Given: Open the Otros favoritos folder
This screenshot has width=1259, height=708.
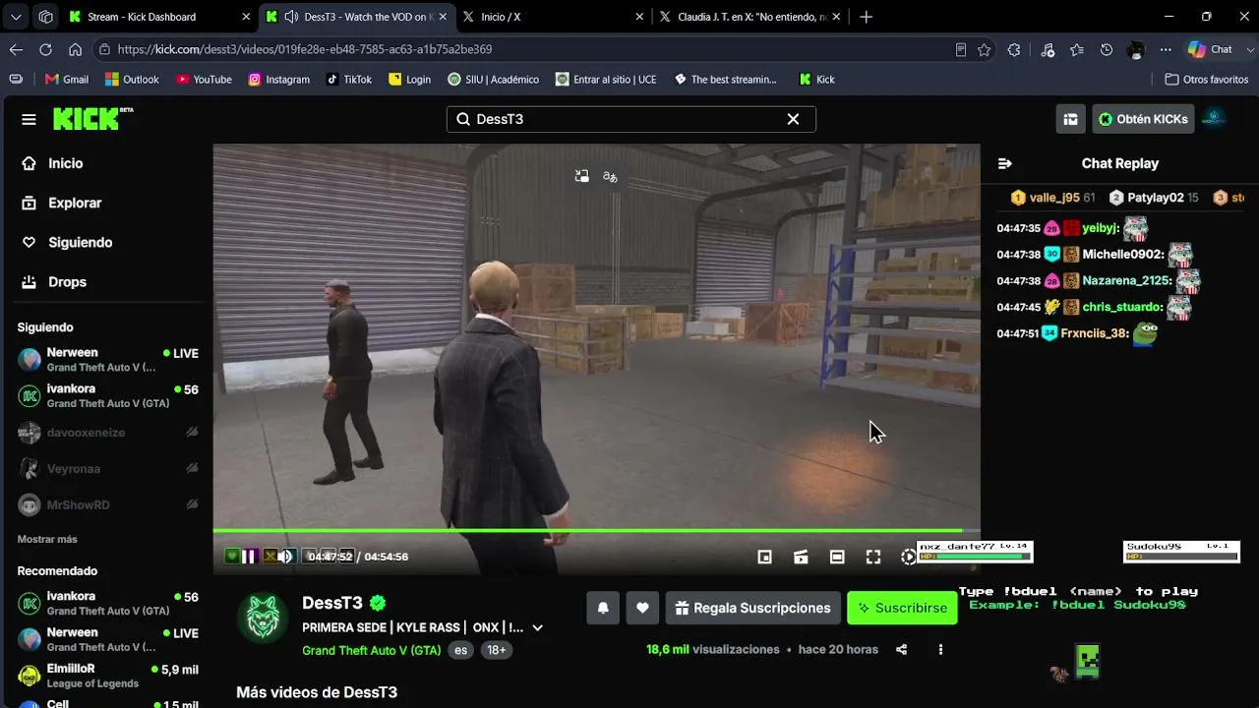Looking at the screenshot, I should (x=1207, y=80).
